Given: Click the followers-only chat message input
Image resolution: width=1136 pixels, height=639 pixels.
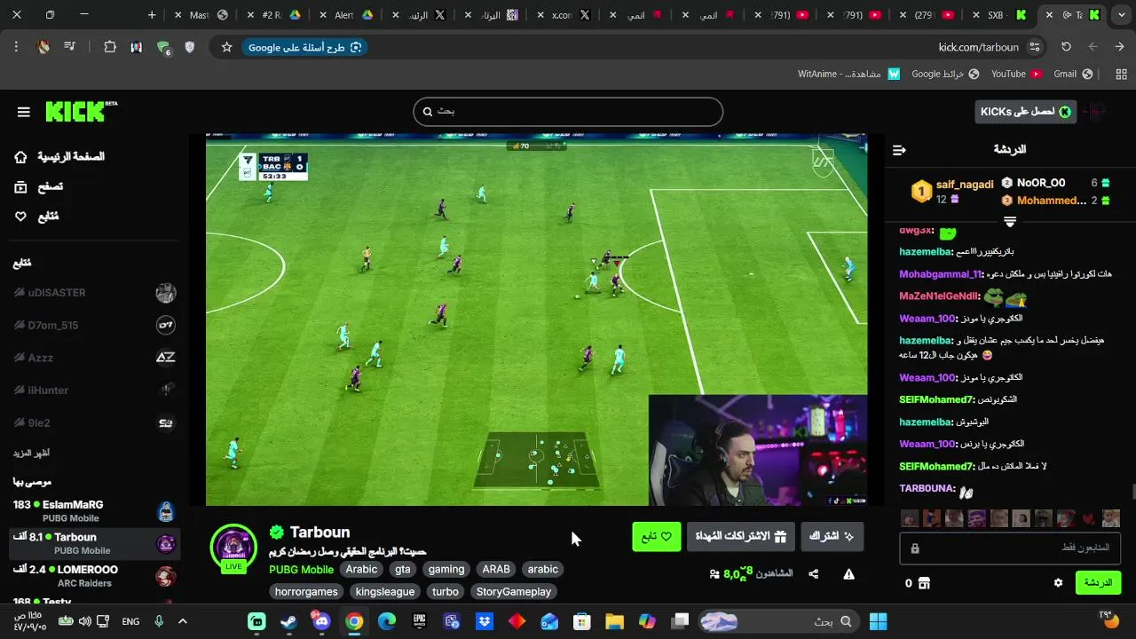Looking at the screenshot, I should point(1010,548).
